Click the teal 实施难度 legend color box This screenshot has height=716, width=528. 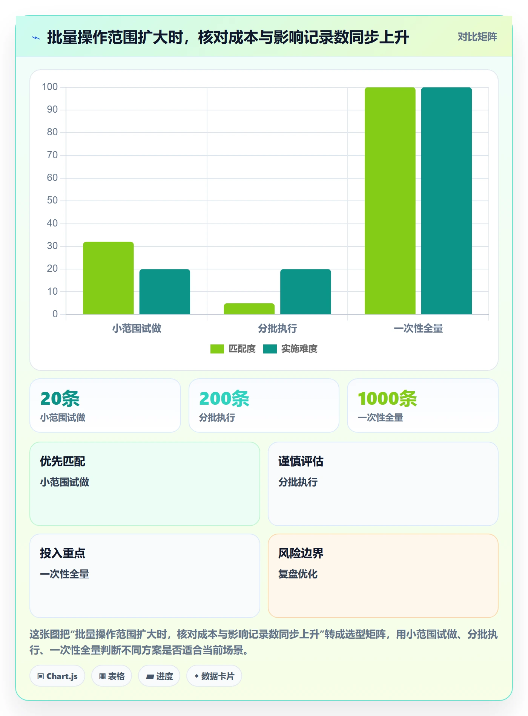(270, 349)
